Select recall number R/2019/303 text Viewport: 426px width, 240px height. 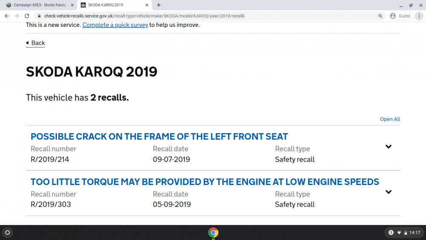[51, 204]
